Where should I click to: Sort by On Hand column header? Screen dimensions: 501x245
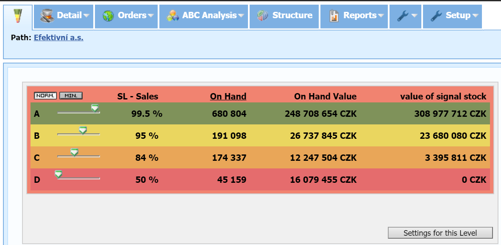(x=228, y=96)
